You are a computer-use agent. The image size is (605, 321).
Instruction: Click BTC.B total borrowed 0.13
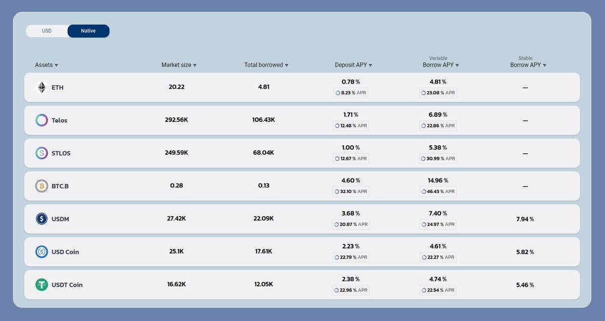pos(264,185)
